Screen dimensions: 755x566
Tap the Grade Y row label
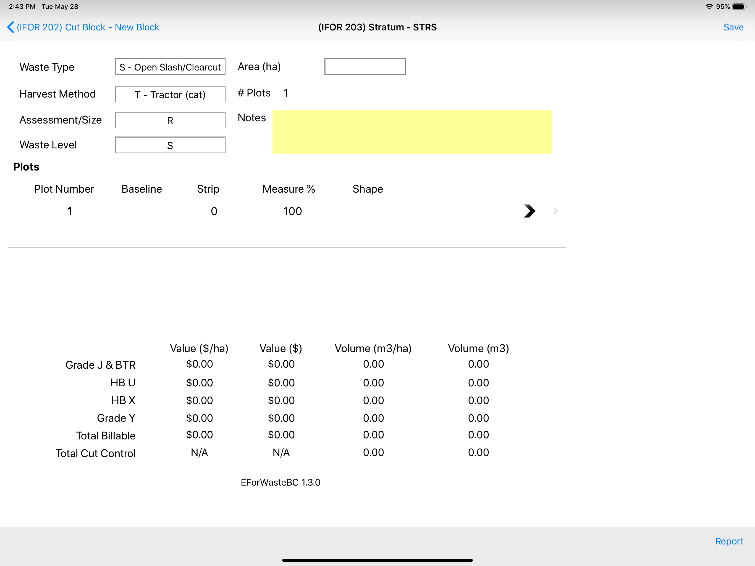(x=116, y=418)
